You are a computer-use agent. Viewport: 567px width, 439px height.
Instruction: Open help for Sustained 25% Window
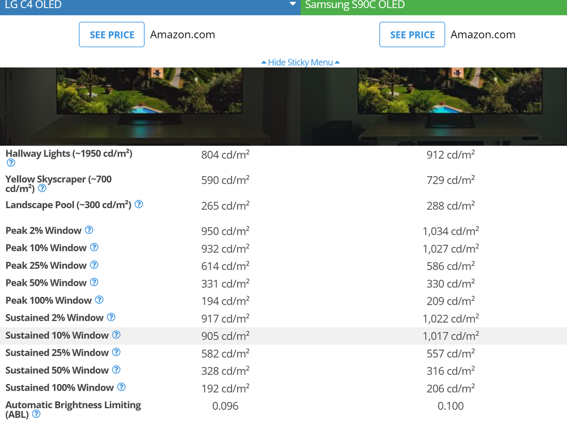[116, 352]
